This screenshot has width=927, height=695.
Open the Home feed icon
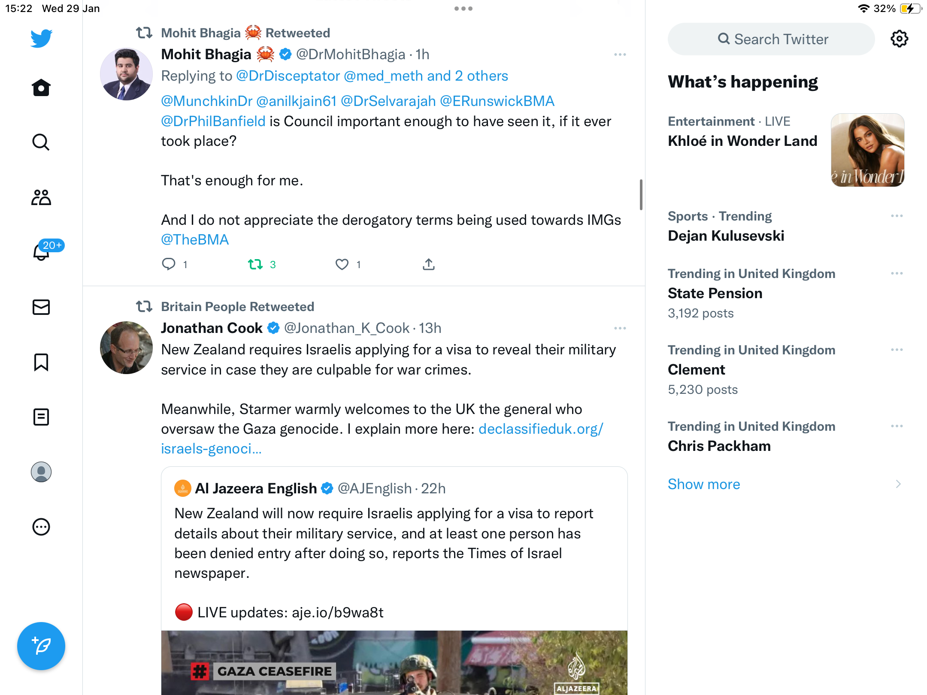(x=41, y=88)
